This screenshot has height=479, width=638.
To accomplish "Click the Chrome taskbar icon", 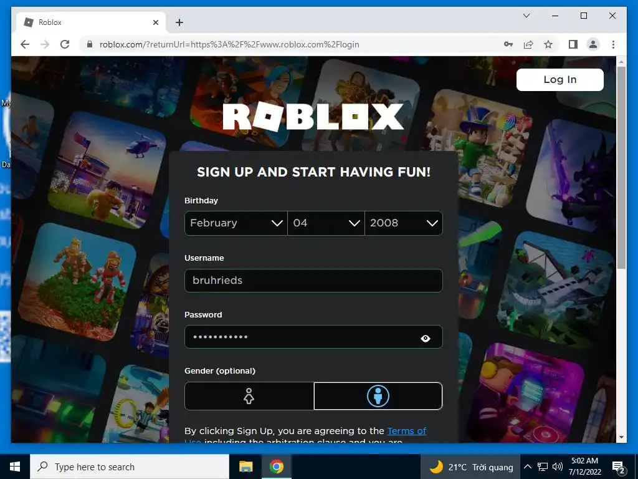I will tap(276, 467).
